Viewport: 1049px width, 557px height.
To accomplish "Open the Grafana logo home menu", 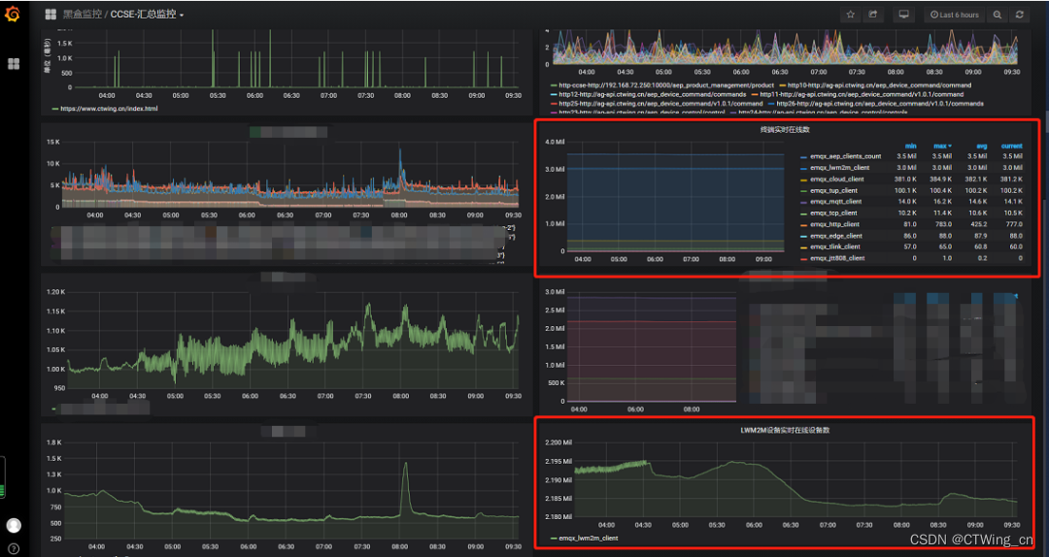I will pyautogui.click(x=13, y=14).
